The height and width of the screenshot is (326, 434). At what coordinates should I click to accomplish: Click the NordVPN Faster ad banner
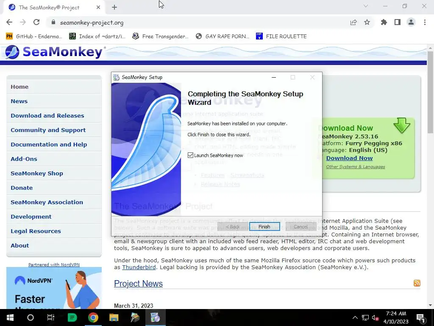point(54,288)
